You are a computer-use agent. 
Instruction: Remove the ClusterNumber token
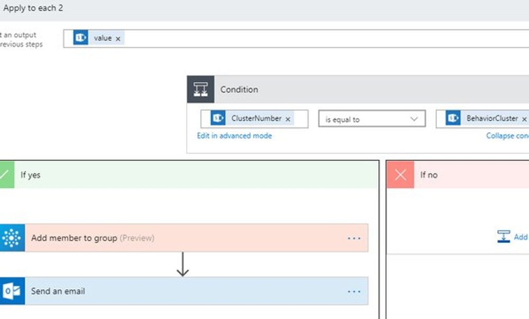tap(288, 119)
